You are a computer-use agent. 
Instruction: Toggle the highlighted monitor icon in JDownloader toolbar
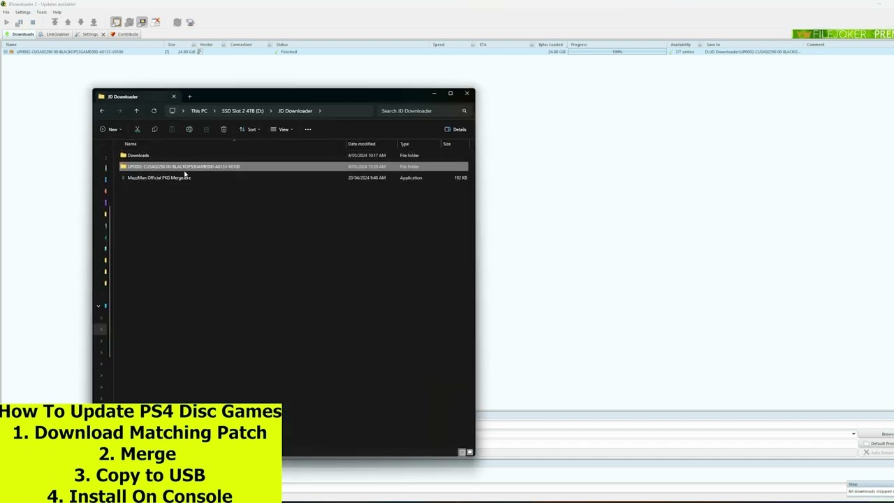click(142, 22)
